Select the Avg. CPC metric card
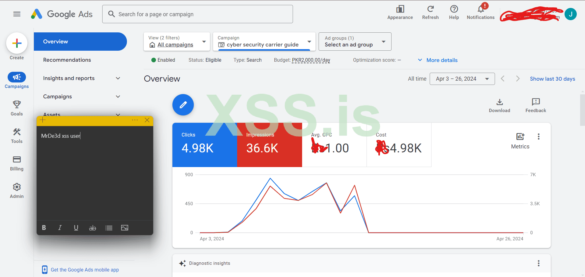Screen dimensions: 585x277 click(x=334, y=145)
